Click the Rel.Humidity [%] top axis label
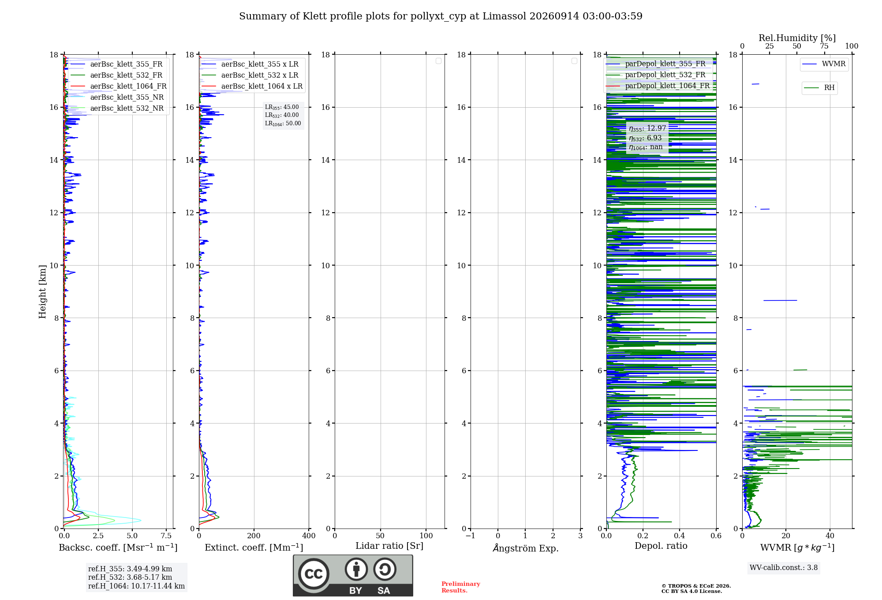 pos(797,38)
